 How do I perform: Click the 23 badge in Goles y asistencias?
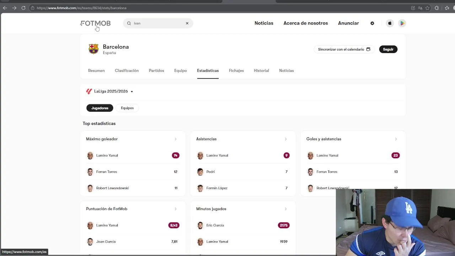click(396, 155)
